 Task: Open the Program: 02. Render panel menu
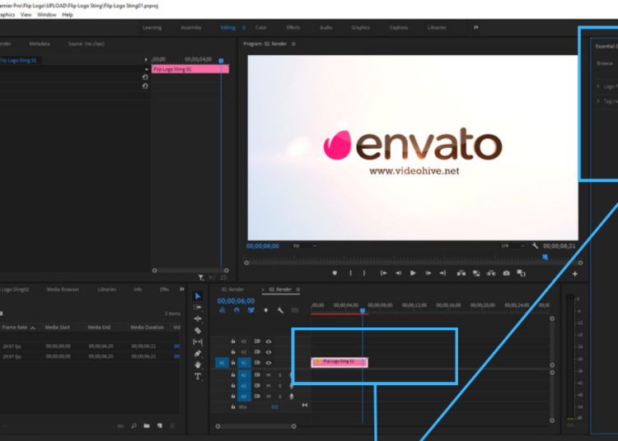pos(293,44)
